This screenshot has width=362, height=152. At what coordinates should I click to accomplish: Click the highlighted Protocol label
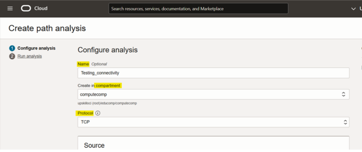click(86, 113)
